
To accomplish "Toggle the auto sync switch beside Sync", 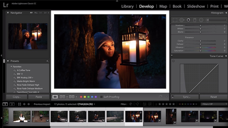I will [x=173, y=97].
